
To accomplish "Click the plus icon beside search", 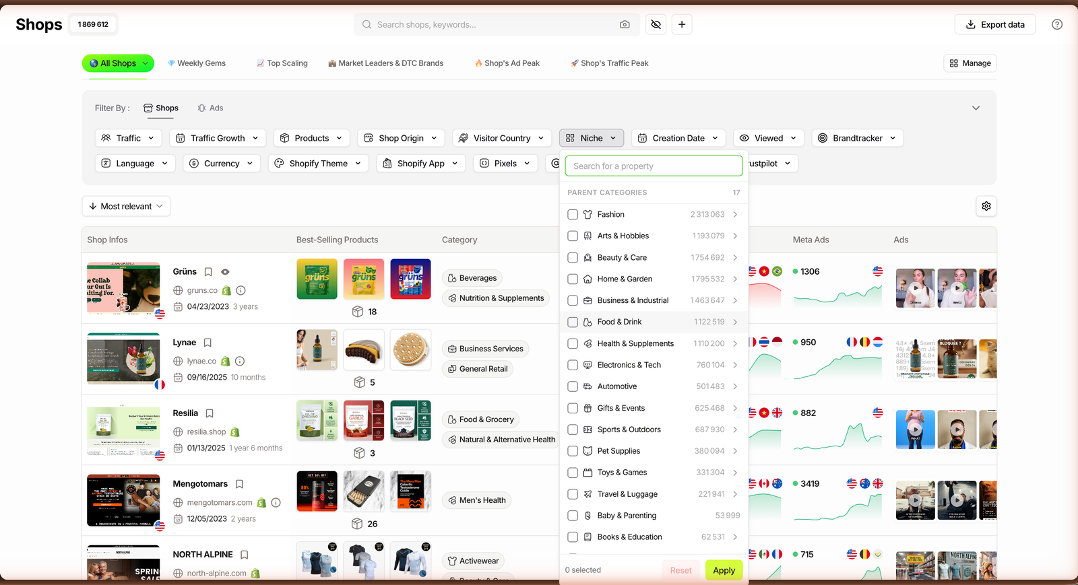I will pyautogui.click(x=682, y=25).
